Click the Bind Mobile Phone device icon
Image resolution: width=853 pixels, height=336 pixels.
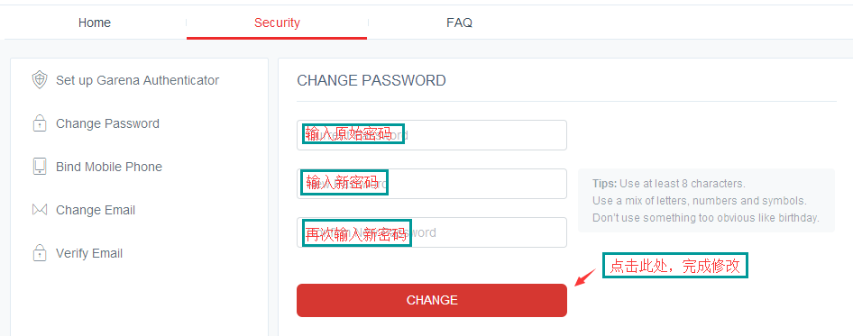pos(39,167)
